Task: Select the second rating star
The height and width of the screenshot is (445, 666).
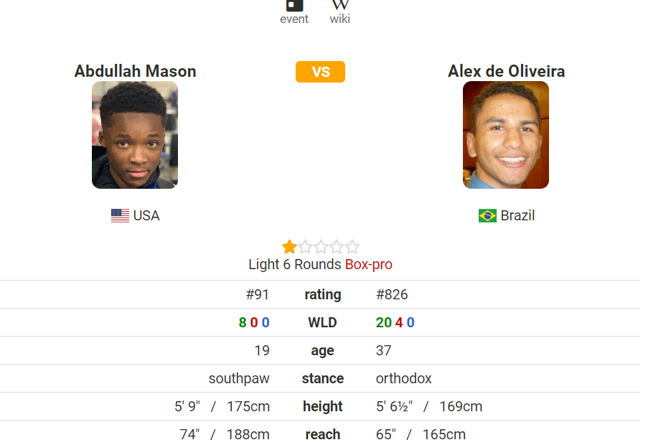Action: 305,247
